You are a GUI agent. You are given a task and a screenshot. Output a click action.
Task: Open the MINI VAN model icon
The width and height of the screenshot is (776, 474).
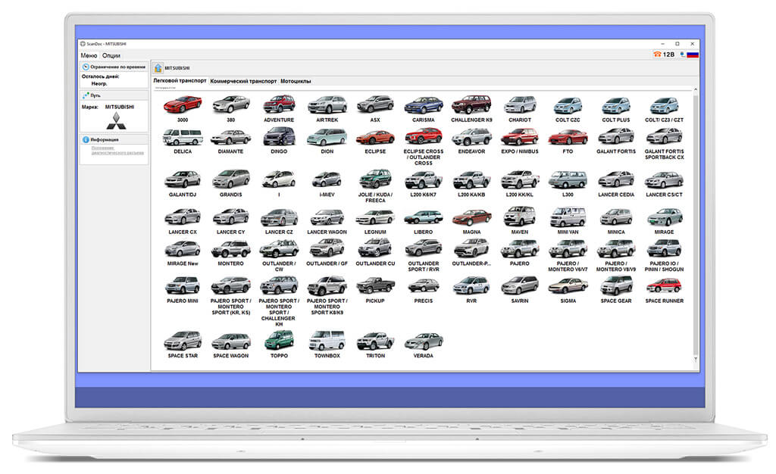[x=568, y=217]
